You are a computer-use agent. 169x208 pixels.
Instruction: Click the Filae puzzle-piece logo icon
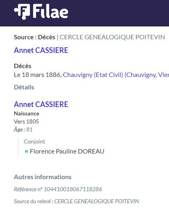(x=22, y=12)
